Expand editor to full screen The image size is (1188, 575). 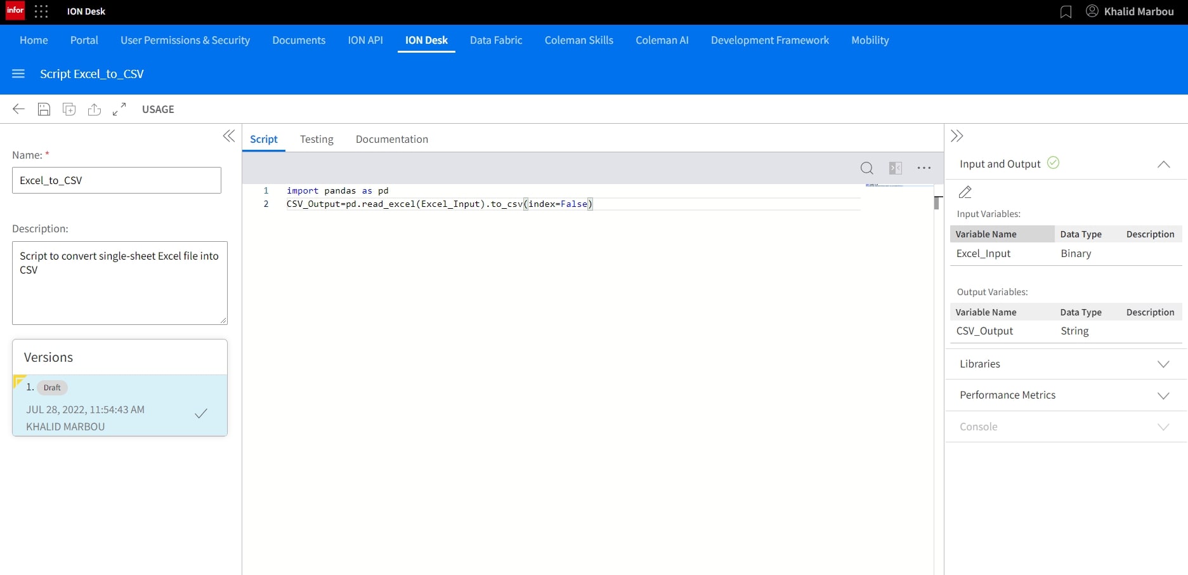119,109
